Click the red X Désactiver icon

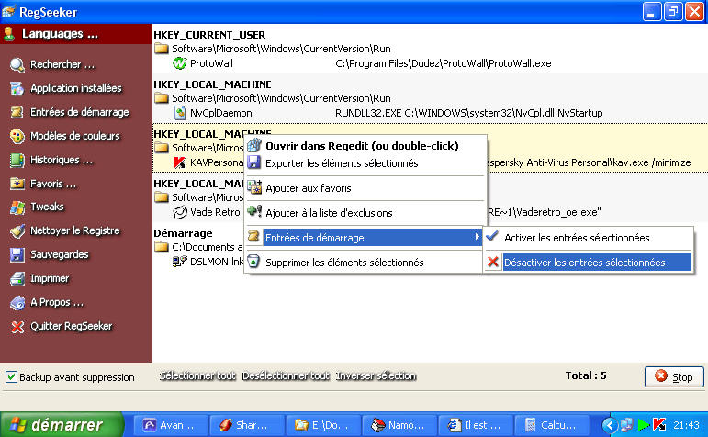coord(493,262)
